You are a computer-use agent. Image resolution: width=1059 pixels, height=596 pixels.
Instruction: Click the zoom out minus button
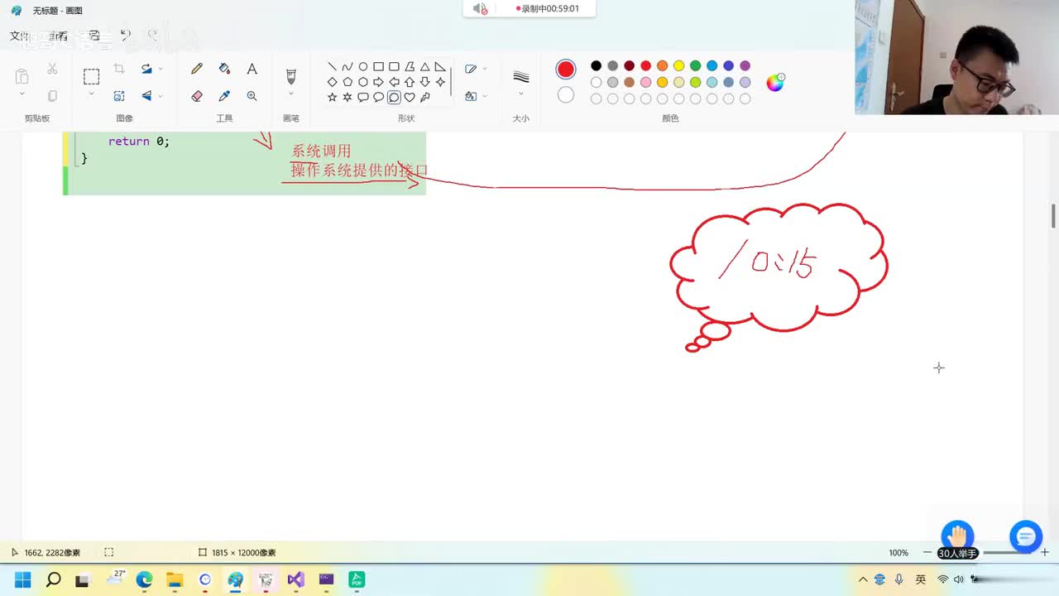click(x=927, y=552)
